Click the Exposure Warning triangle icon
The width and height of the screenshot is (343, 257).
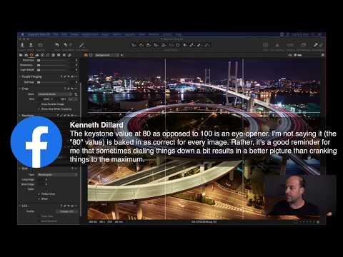point(277,45)
